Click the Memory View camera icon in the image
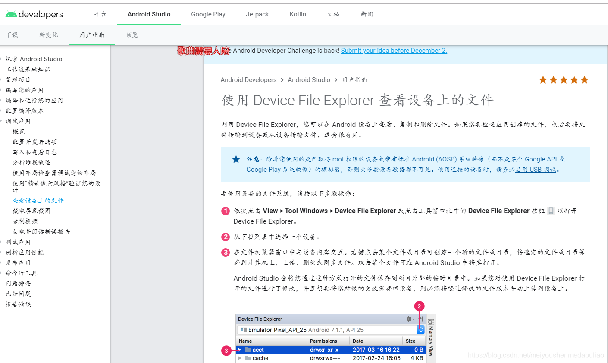Image resolution: width=608 pixels, height=363 pixels. 431,322
